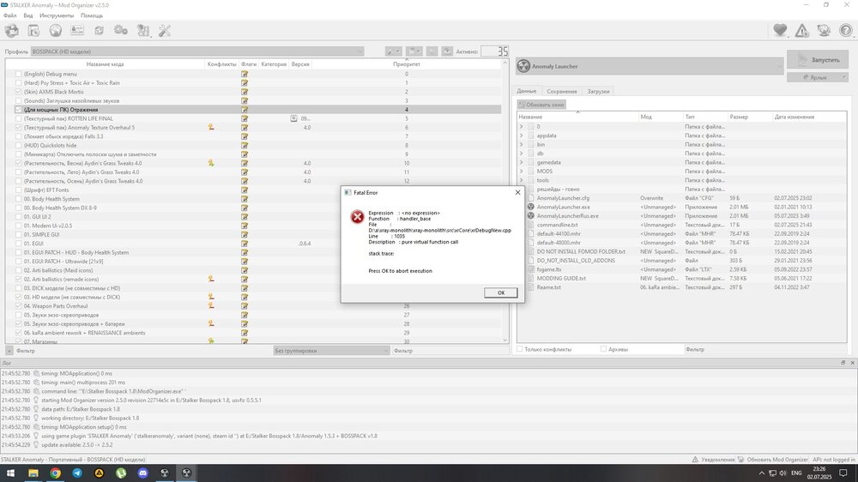Open the Инструменты menu
Viewport: 858px width, 482px height.
[x=57, y=15]
